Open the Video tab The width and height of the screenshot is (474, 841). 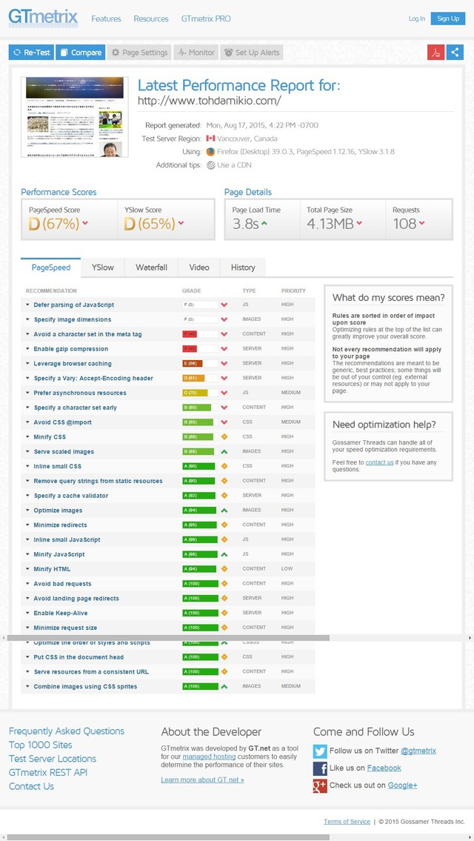point(199,267)
